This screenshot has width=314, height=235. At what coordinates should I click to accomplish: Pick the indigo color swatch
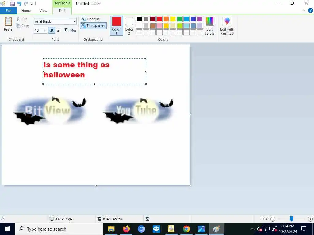(x=193, y=19)
